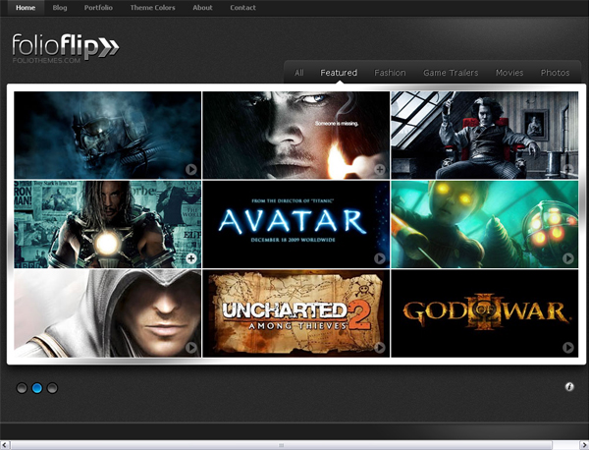Open the hooded assassin thumbnail
Image resolution: width=589 pixels, height=450 pixels.
[107, 313]
